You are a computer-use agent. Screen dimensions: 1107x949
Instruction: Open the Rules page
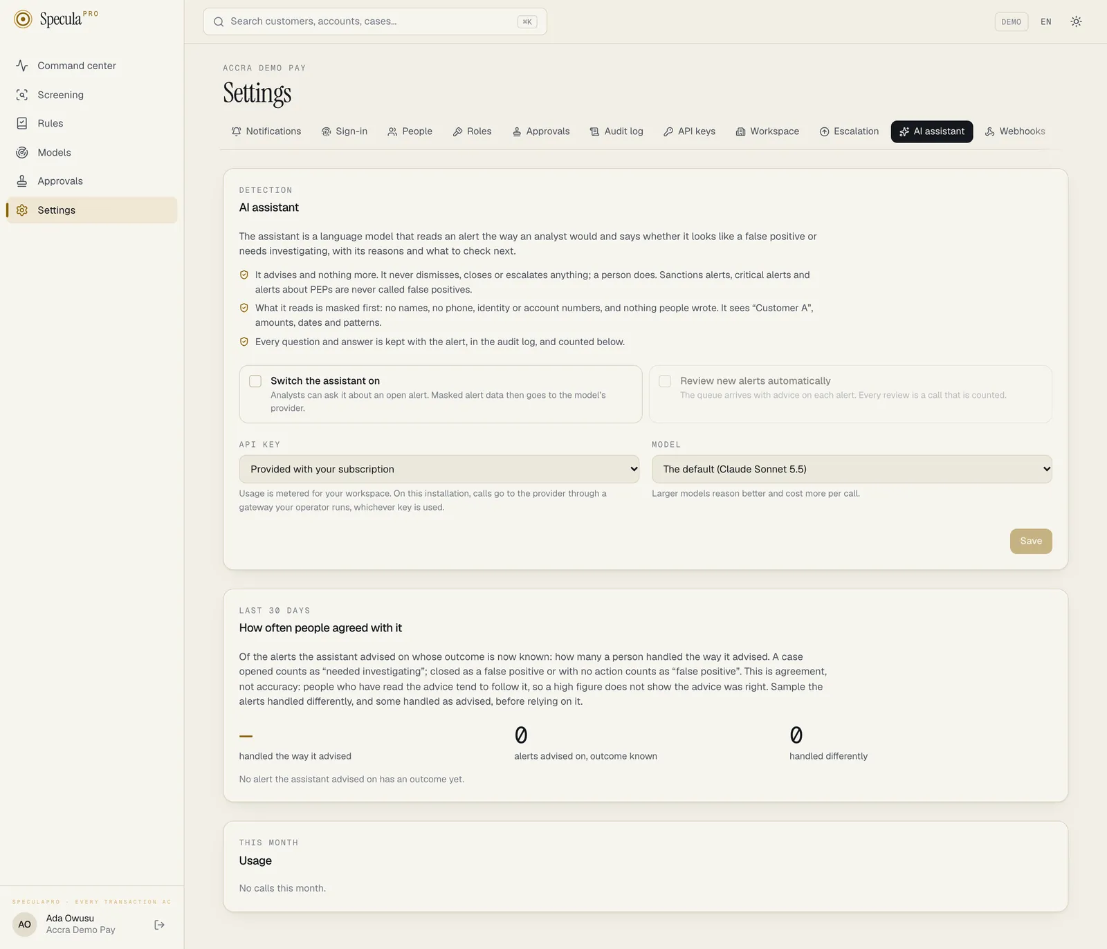click(x=92, y=123)
